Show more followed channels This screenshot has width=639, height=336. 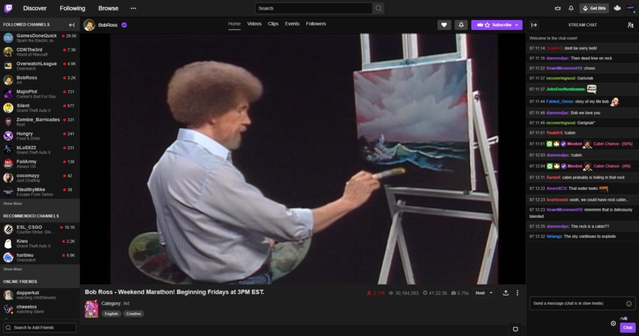[x=12, y=204]
